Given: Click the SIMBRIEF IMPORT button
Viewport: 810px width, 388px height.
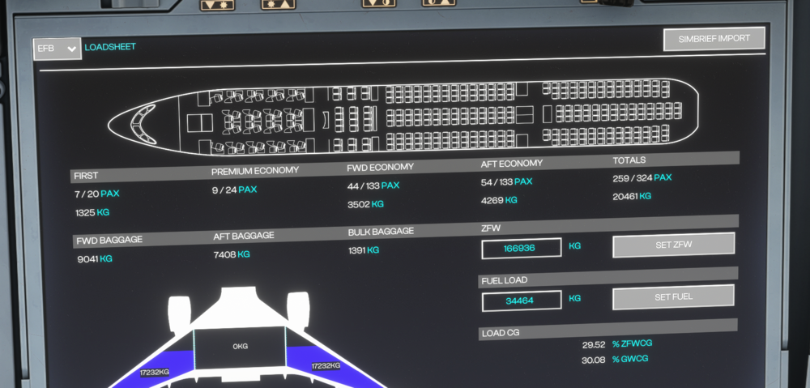Looking at the screenshot, I should 714,39.
